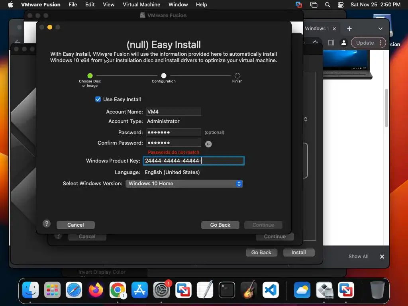Click the 'Administrator' account type value

coord(163,121)
